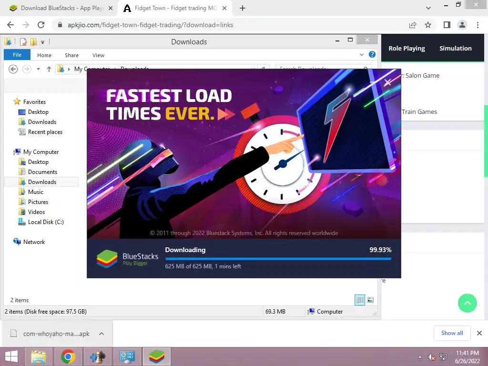The height and width of the screenshot is (366, 488).
Task: Go up one folder level in Explorer
Action: [x=49, y=69]
